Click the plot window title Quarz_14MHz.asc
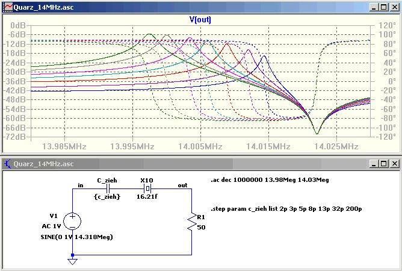The width and height of the screenshot is (402, 271). (43, 7)
